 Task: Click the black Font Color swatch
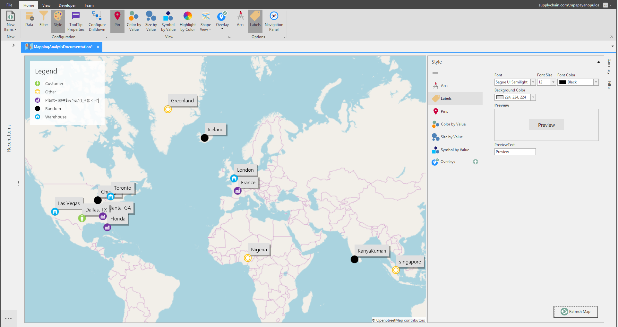(563, 82)
